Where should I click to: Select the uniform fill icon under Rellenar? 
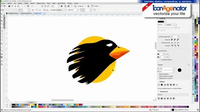162,85
